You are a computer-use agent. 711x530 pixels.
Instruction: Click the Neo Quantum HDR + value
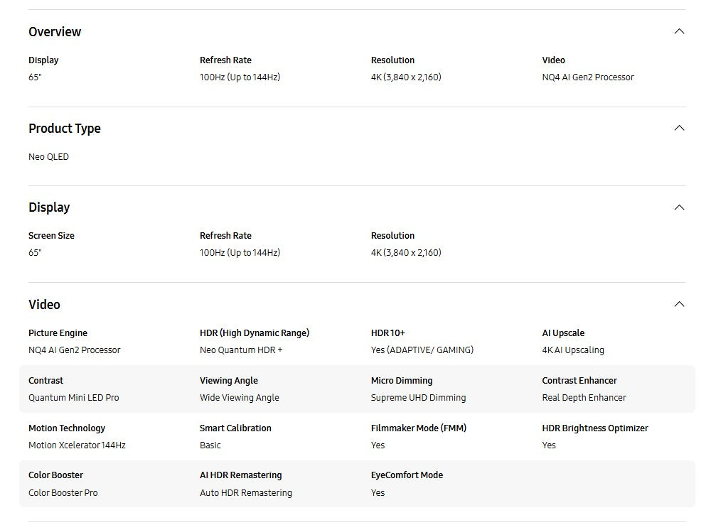tap(241, 350)
